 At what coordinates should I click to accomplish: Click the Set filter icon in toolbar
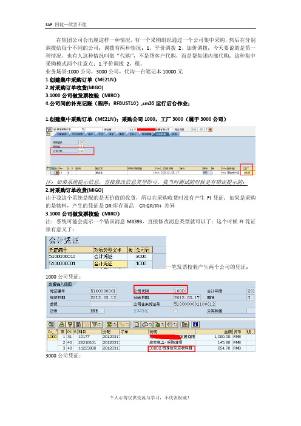tap(95, 325)
